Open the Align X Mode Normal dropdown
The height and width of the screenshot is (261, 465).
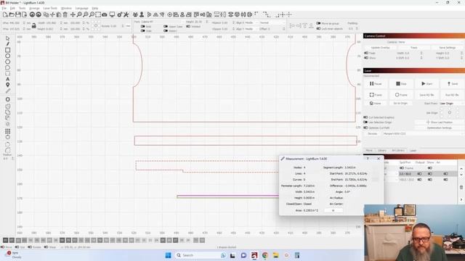point(272,22)
